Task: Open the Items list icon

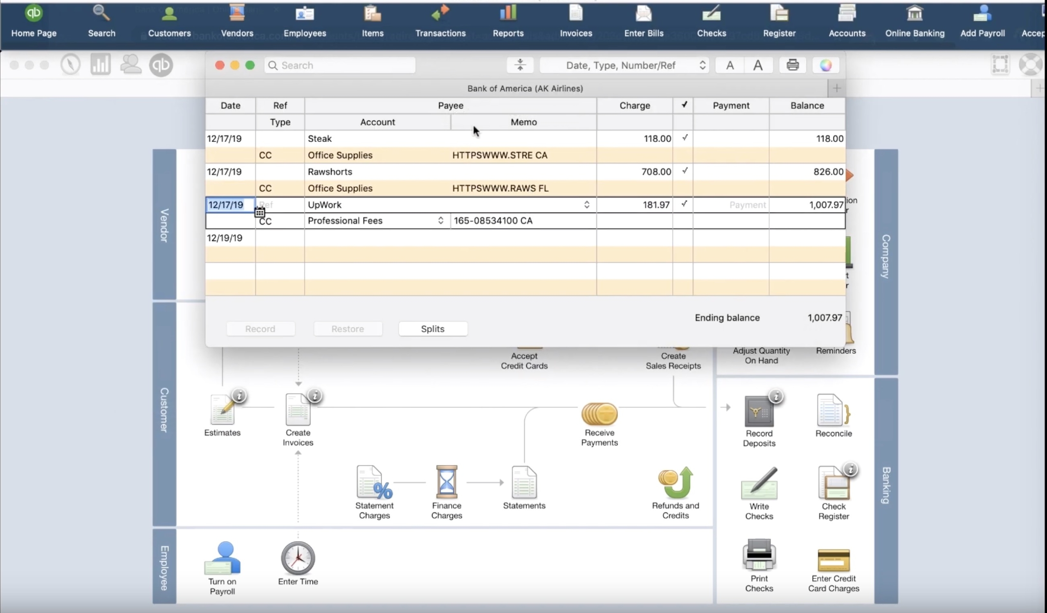Action: click(x=372, y=22)
